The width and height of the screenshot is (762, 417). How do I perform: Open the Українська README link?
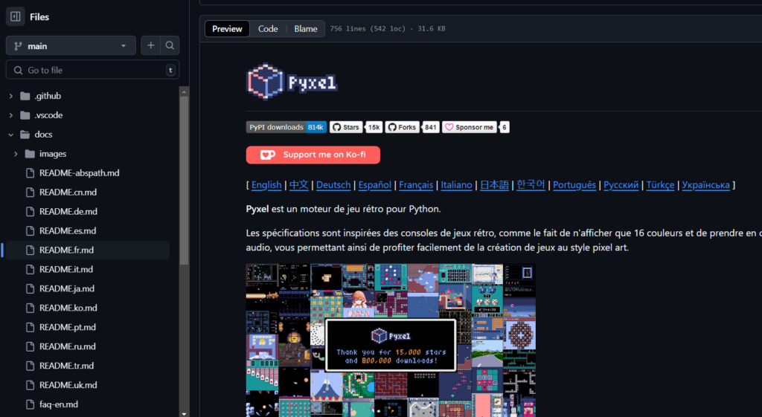[706, 185]
